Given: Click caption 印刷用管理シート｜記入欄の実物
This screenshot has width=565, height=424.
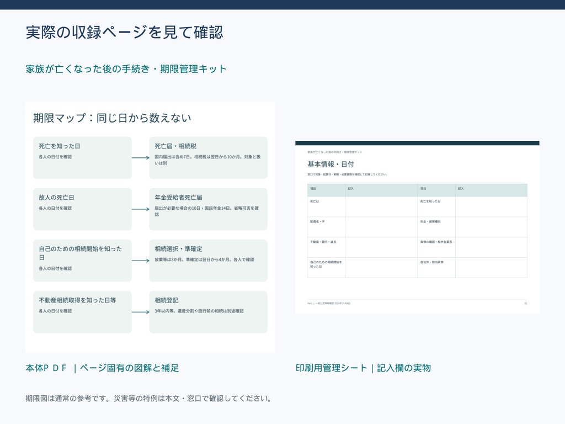Looking at the screenshot, I should pyautogui.click(x=363, y=368).
